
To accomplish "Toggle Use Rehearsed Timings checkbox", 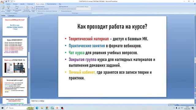I will pyautogui.click(x=46, y=11).
